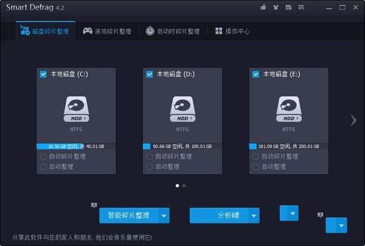The width and height of the screenshot is (365, 246).
Task: Expand the 智能碎片整理 button dropdown arrow
Action: click(164, 216)
